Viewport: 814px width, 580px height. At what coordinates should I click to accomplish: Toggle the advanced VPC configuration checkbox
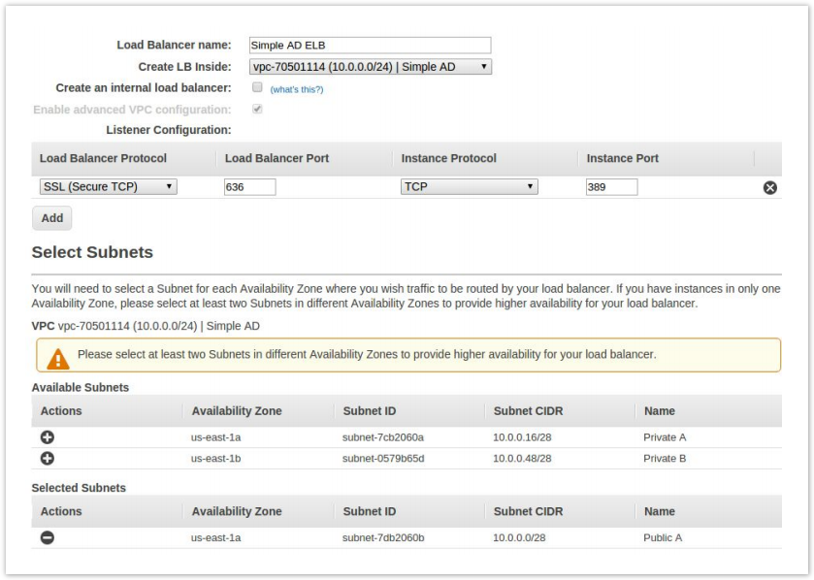coord(257,110)
